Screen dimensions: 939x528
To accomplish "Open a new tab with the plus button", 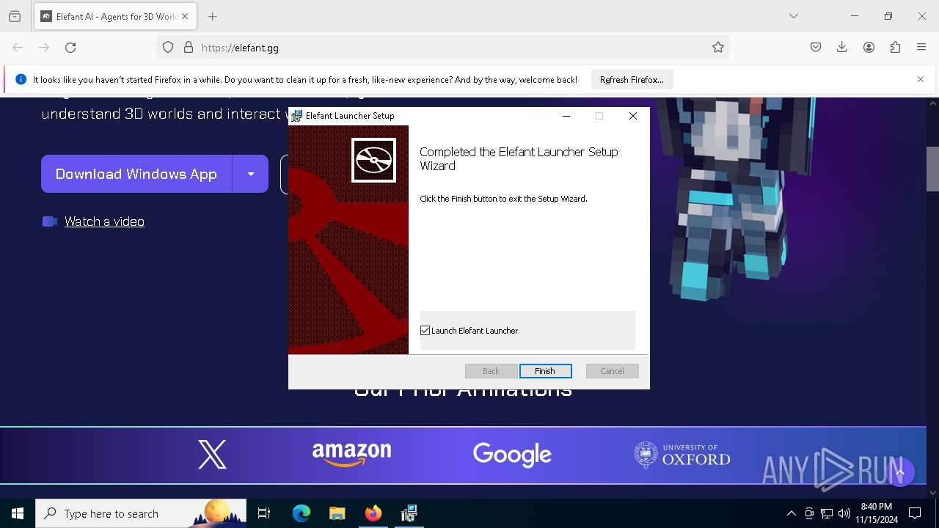I will click(213, 16).
